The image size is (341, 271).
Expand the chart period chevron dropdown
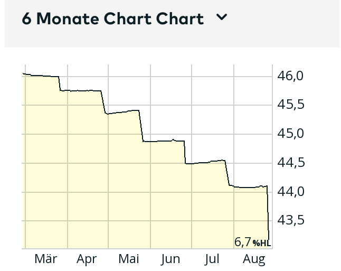tap(222, 18)
